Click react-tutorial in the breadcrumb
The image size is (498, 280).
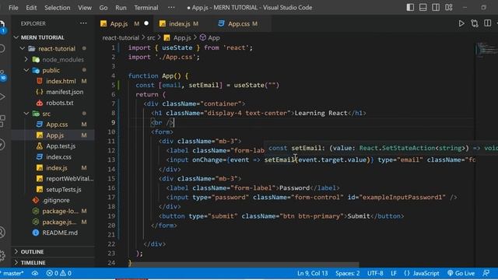[x=121, y=38]
